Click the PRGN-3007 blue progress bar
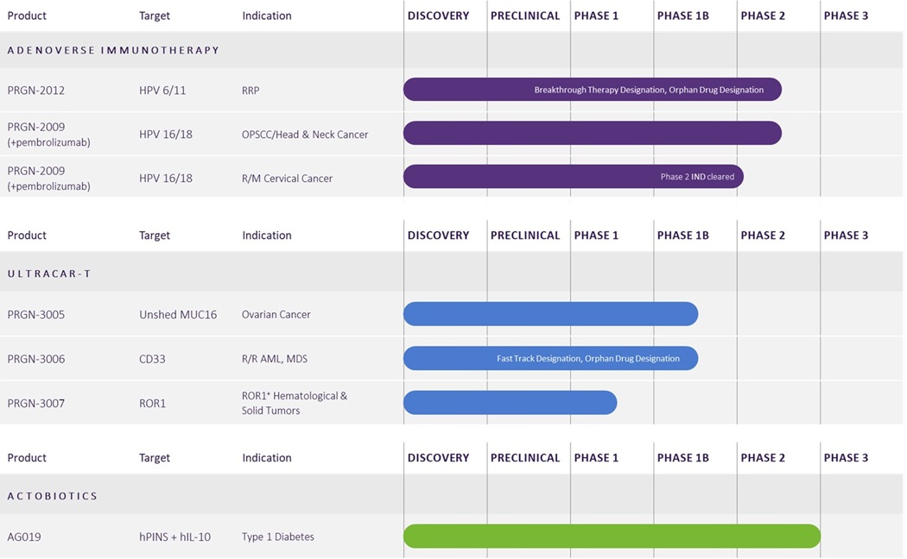Screen dimensions: 907x559 click(510, 403)
